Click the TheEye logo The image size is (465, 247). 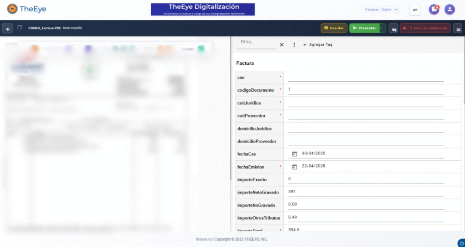point(26,9)
